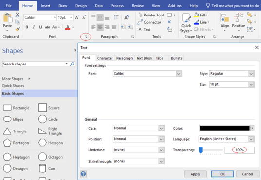Click the Increase Indent icon
The height and width of the screenshot is (180, 261).
(x=130, y=27)
